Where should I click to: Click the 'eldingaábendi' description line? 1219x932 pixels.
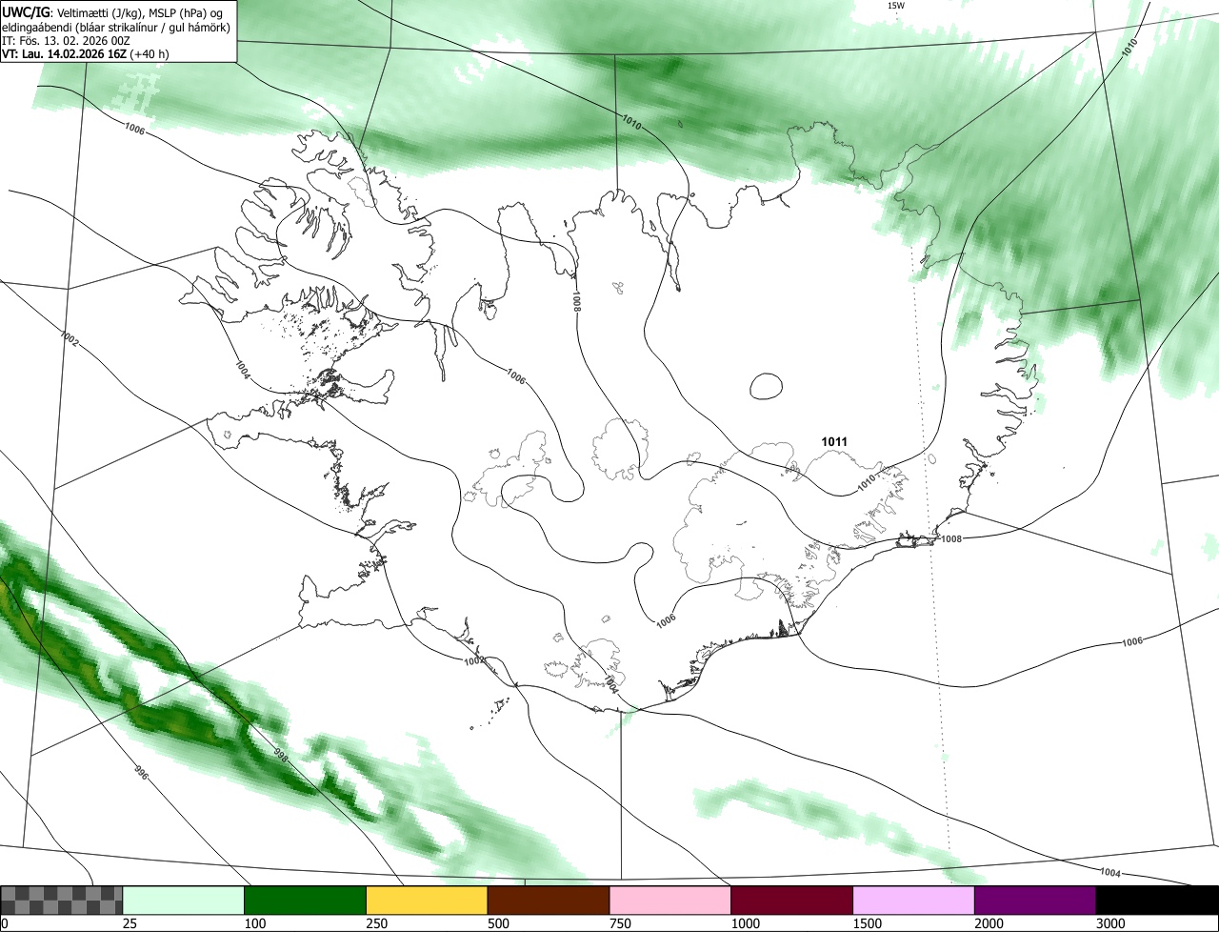(x=116, y=27)
